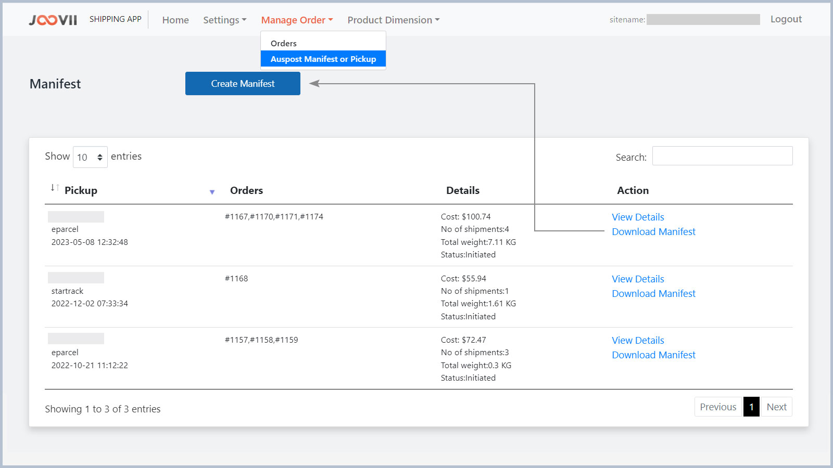Screen dimensions: 833x468
Task: Select page 1 in pagination
Action: (x=751, y=407)
